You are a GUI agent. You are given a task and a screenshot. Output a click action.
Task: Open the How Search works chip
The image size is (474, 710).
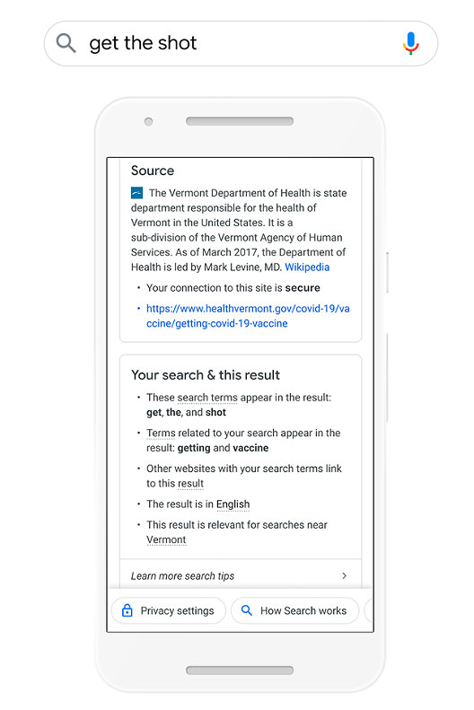point(294,610)
